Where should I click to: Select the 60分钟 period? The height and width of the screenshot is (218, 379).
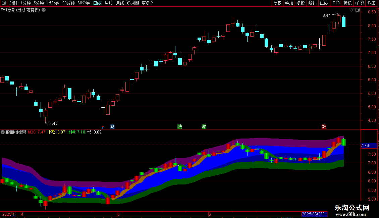point(84,3)
